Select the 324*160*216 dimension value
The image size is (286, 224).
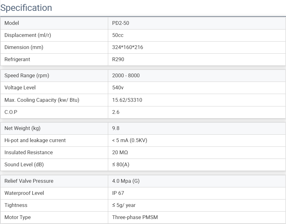coord(127,47)
